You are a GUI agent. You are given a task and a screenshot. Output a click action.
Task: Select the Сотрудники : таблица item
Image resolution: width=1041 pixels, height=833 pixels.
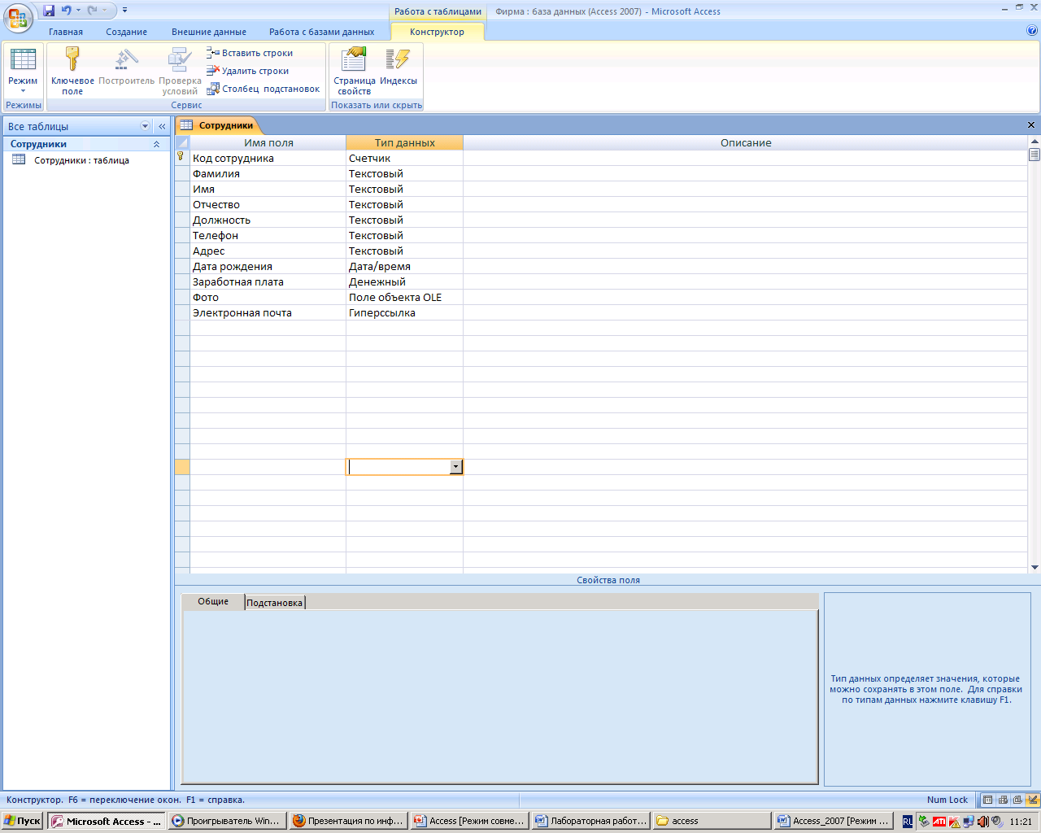click(81, 160)
